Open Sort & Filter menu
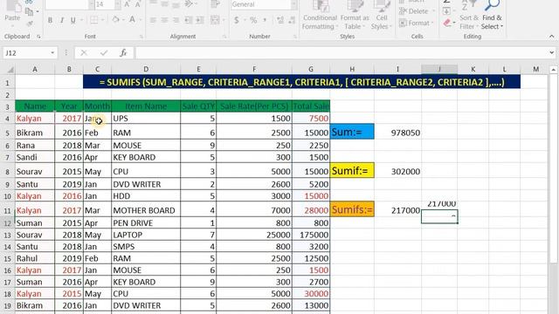 468,16
